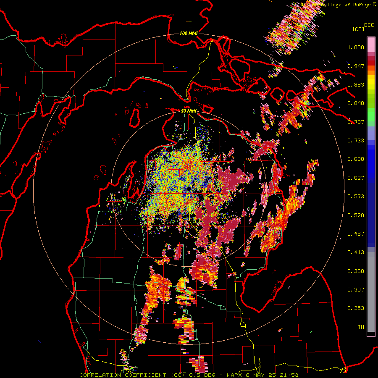Click the TH threshold label

[x=361, y=327]
